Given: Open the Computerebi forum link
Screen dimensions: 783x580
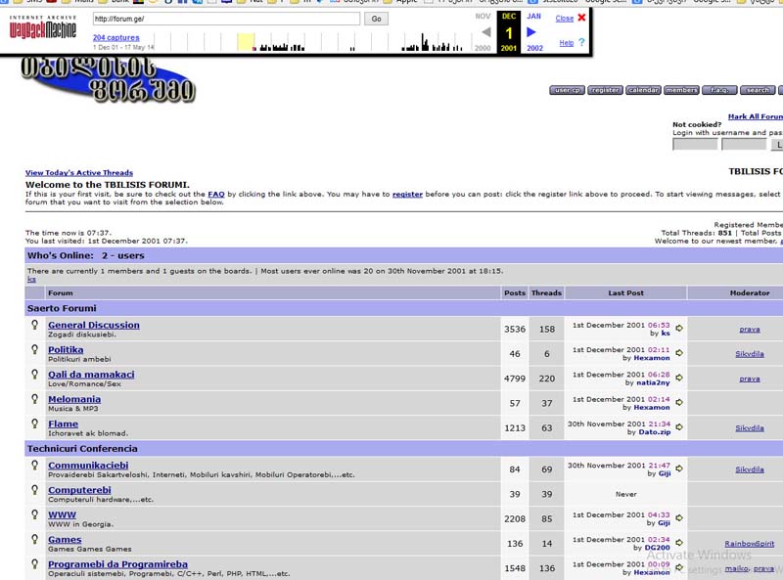Looking at the screenshot, I should (79, 490).
